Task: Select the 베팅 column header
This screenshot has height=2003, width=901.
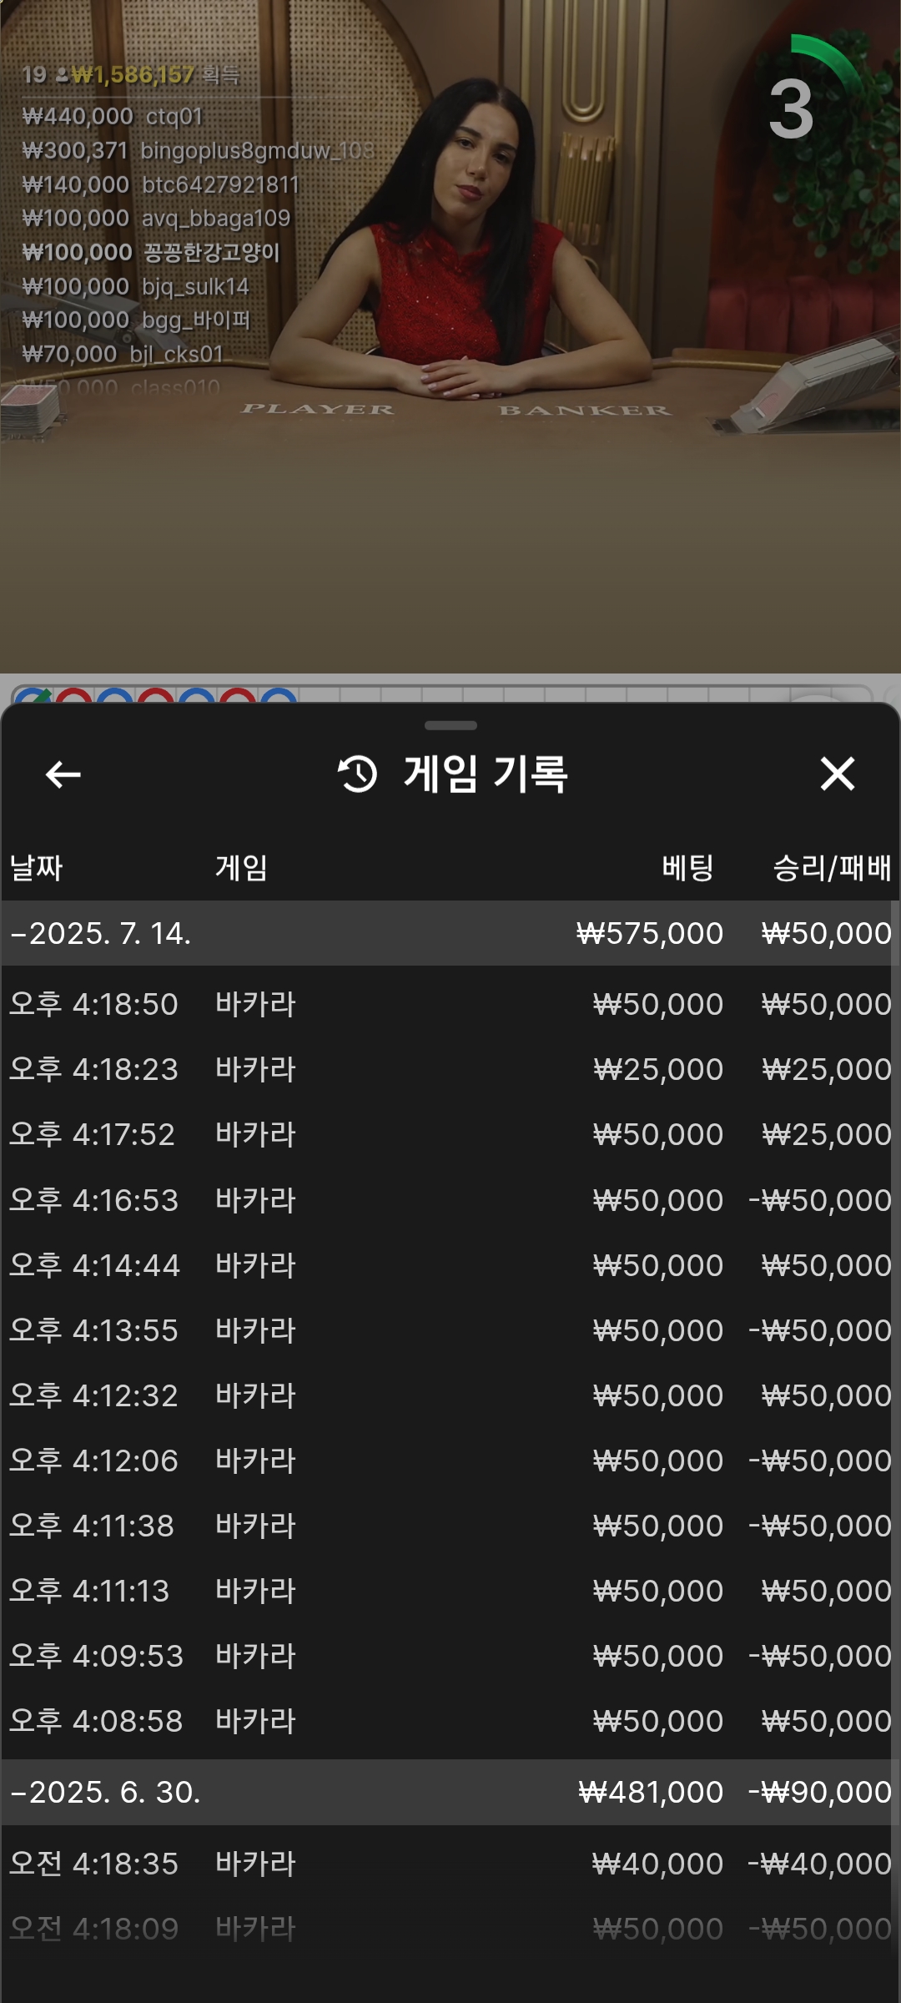Action: tap(688, 868)
